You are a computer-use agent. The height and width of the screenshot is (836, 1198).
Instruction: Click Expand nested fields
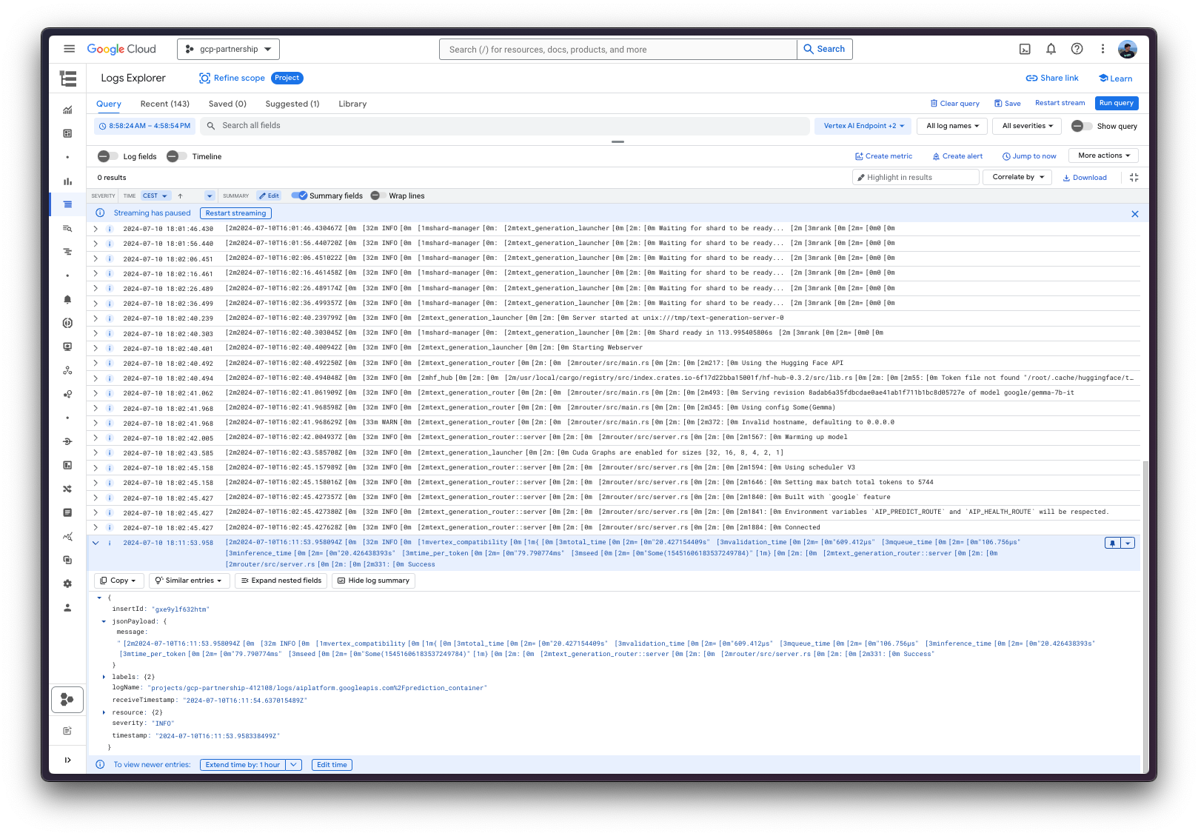click(281, 581)
